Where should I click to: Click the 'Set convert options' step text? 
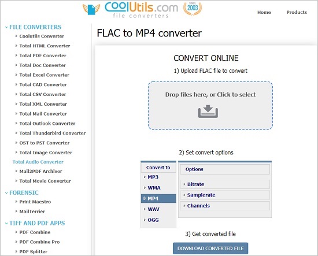pyautogui.click(x=206, y=153)
